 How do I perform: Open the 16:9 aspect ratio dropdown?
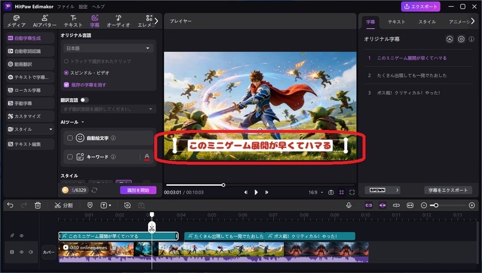pos(316,192)
